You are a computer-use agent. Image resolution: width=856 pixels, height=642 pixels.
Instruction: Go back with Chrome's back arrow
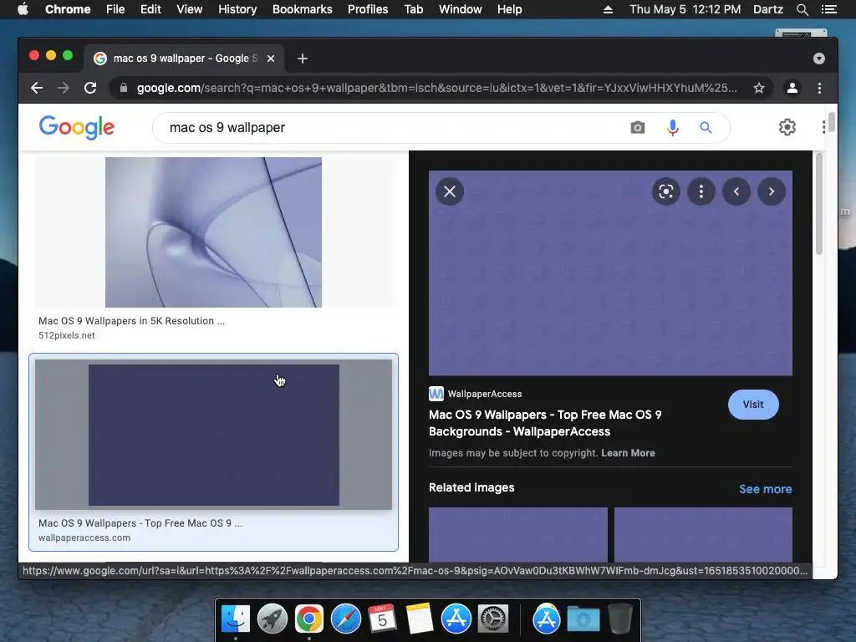point(37,88)
